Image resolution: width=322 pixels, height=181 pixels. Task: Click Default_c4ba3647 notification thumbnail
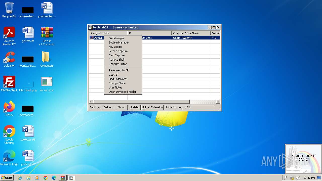[303, 159]
